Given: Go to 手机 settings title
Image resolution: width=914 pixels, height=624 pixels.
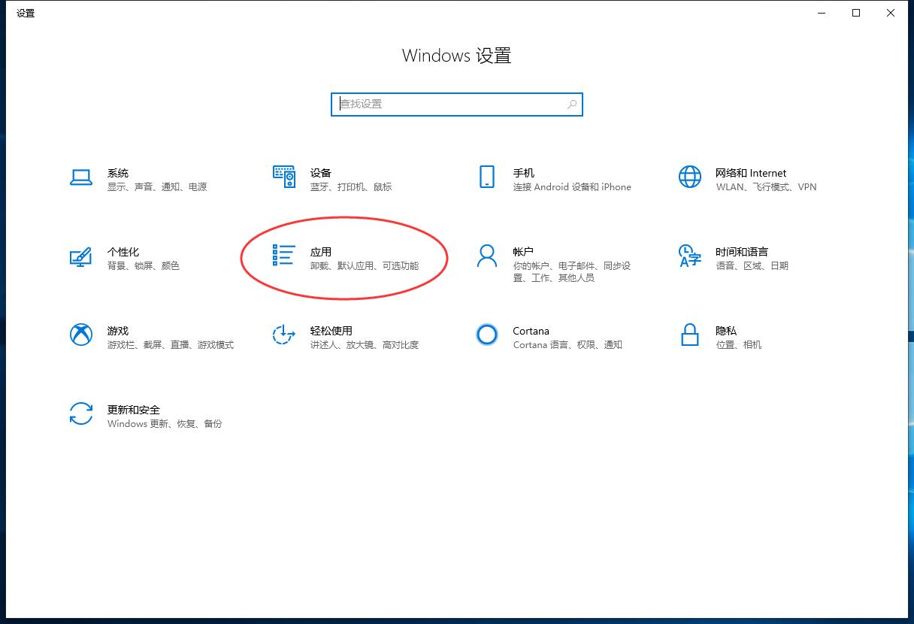Looking at the screenshot, I should coord(524,173).
